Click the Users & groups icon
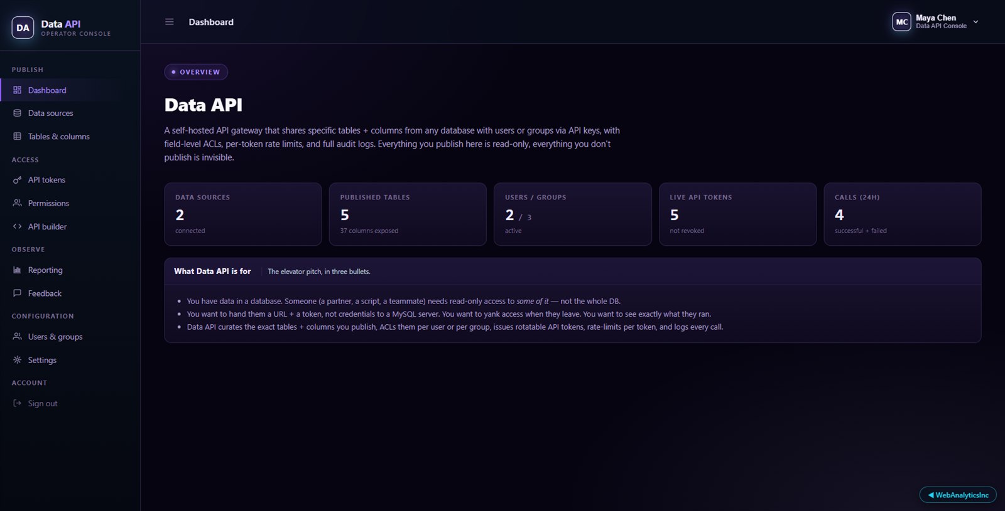 click(x=18, y=337)
